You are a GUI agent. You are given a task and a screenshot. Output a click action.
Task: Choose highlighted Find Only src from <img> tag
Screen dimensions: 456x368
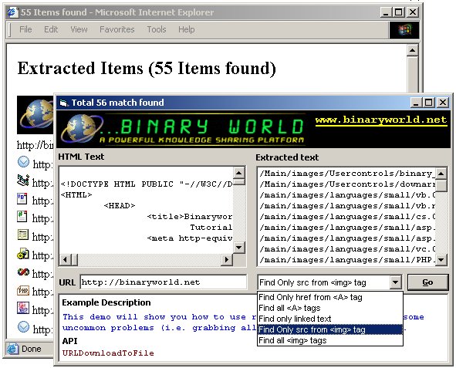[x=330, y=329]
